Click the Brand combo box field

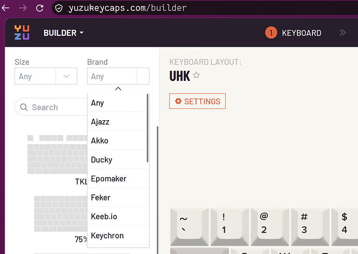coord(118,76)
